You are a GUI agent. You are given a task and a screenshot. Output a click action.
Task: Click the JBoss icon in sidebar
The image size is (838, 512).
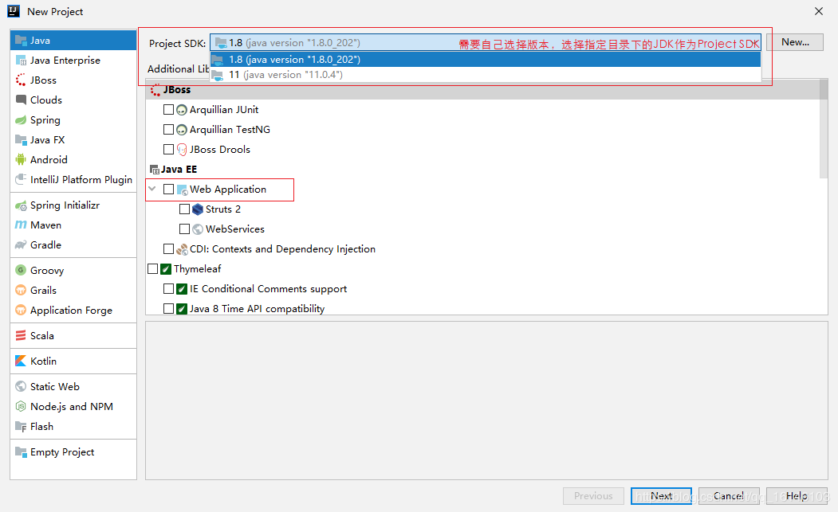21,80
